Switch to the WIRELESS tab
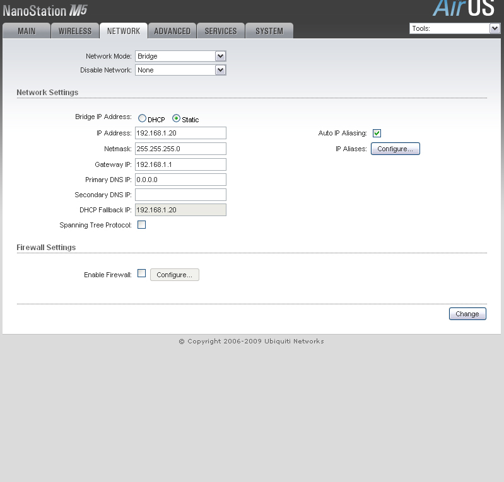The height and width of the screenshot is (482, 504). (x=75, y=31)
